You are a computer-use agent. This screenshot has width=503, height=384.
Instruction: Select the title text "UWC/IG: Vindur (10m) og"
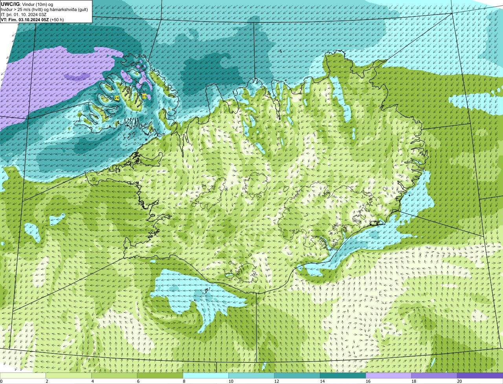click(x=27, y=4)
